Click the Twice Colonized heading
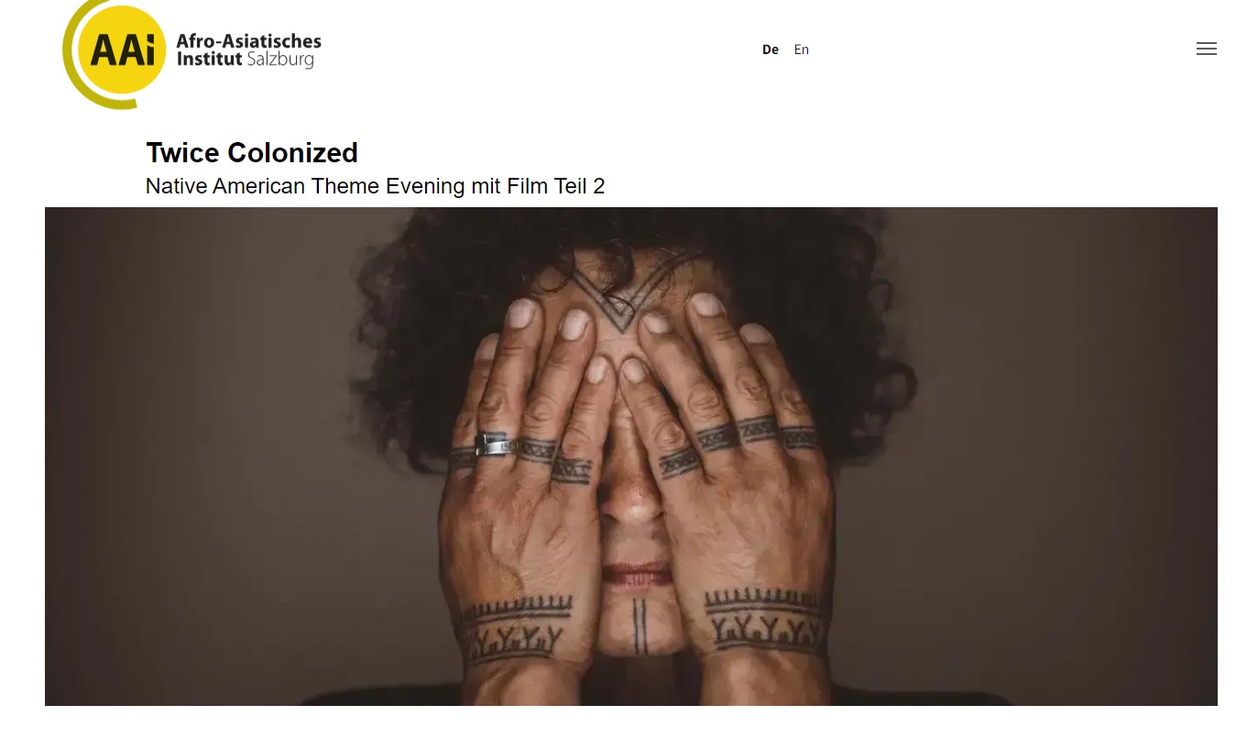 pyautogui.click(x=252, y=152)
